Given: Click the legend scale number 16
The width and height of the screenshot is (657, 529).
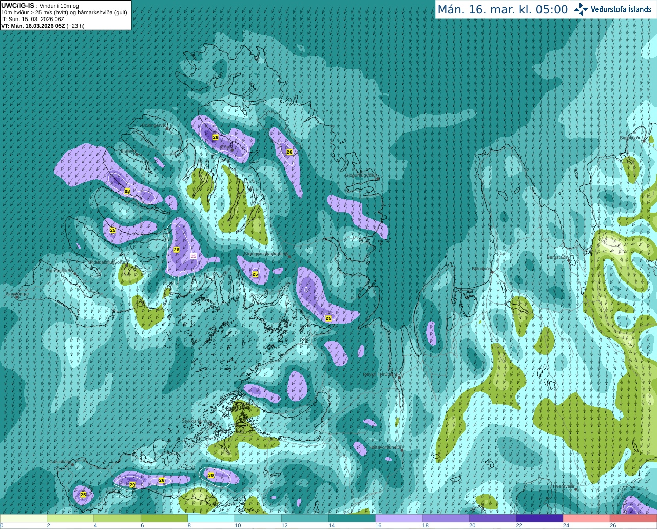Looking at the screenshot, I should click(x=378, y=525).
